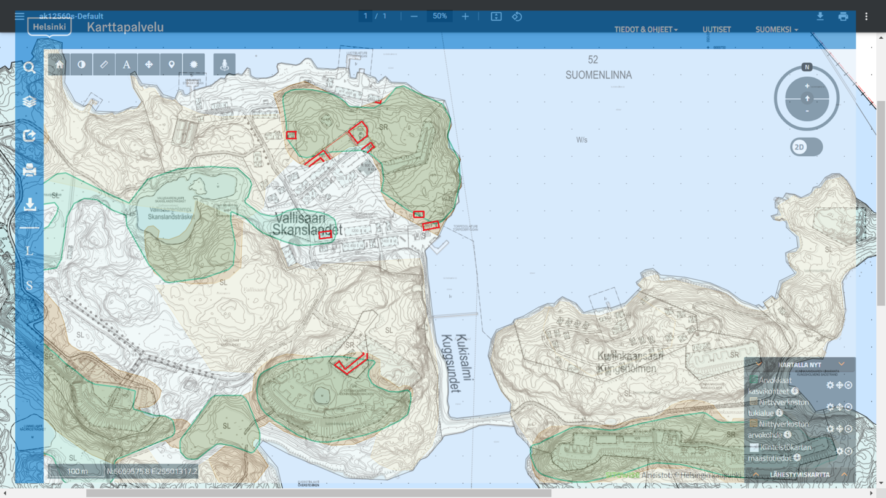Select the location pin marker tool
Image resolution: width=886 pixels, height=498 pixels.
coord(171,64)
